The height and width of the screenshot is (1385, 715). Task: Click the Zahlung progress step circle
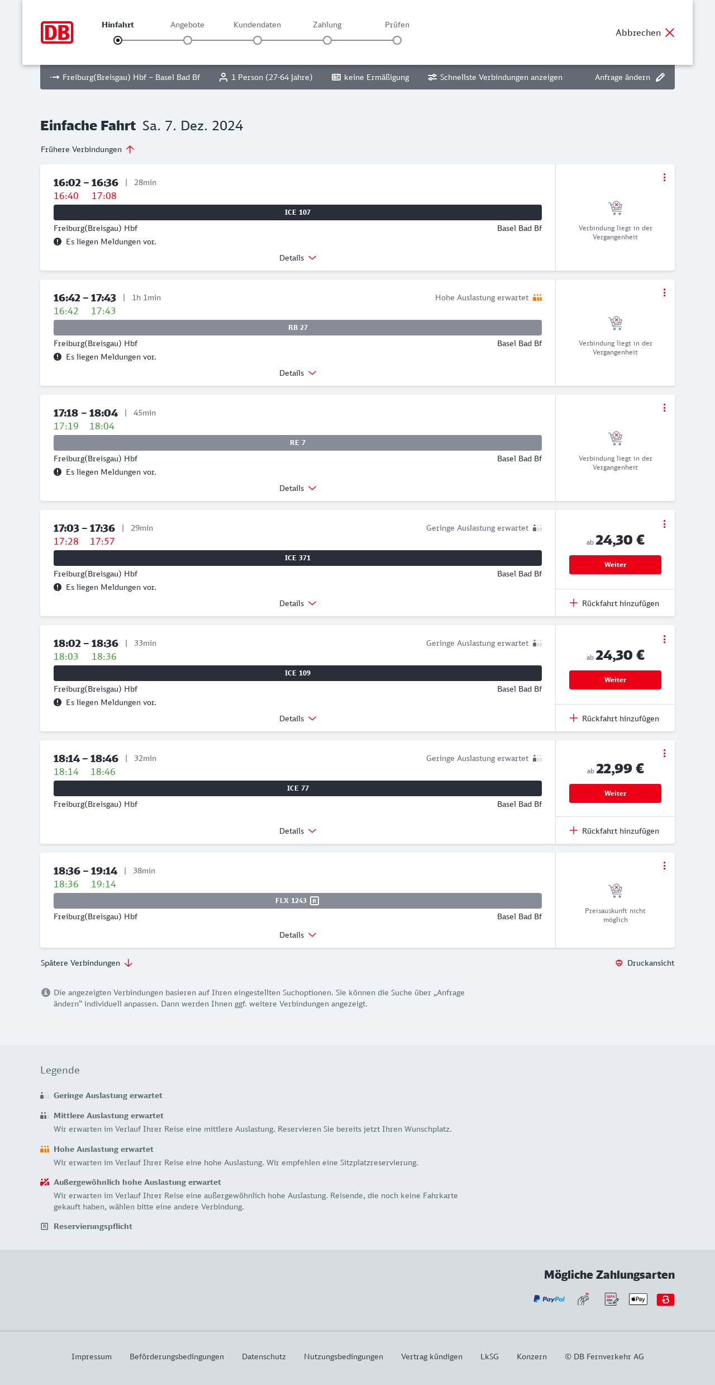(x=327, y=40)
